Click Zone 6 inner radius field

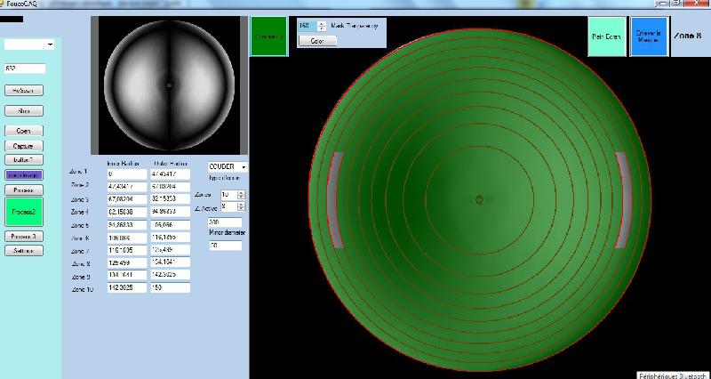click(127, 238)
